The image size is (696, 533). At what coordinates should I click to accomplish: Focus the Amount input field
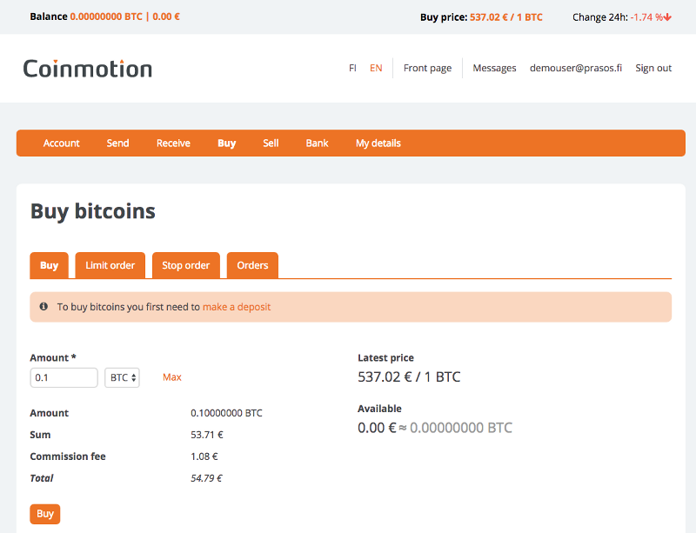(x=64, y=377)
